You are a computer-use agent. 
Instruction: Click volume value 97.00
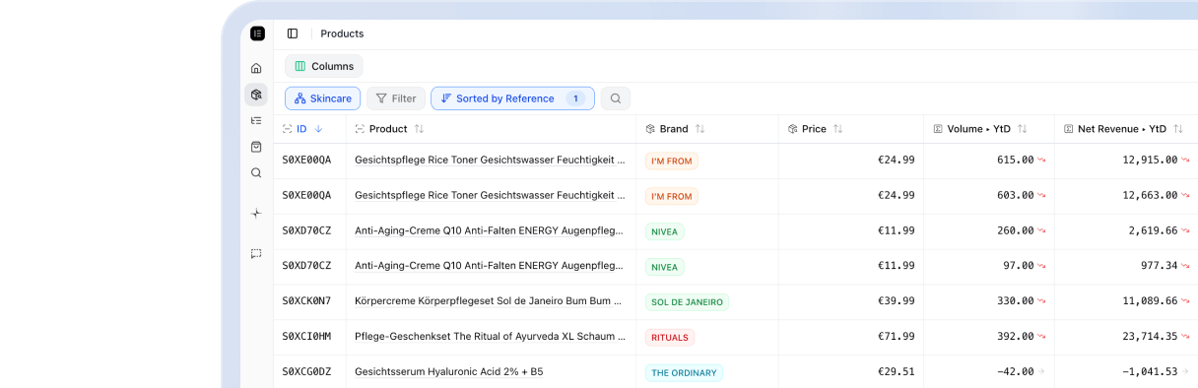tap(1019, 266)
